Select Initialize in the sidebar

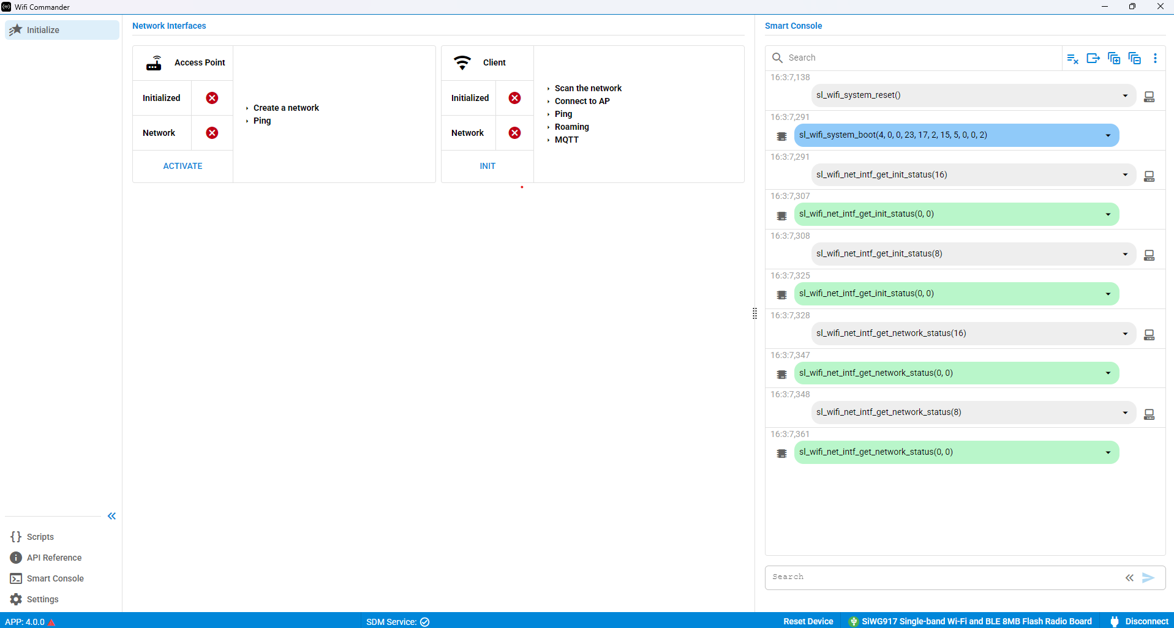click(x=62, y=30)
